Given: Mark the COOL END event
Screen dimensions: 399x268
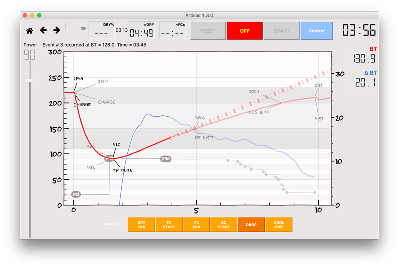Looking at the screenshot, I should pos(279,225).
